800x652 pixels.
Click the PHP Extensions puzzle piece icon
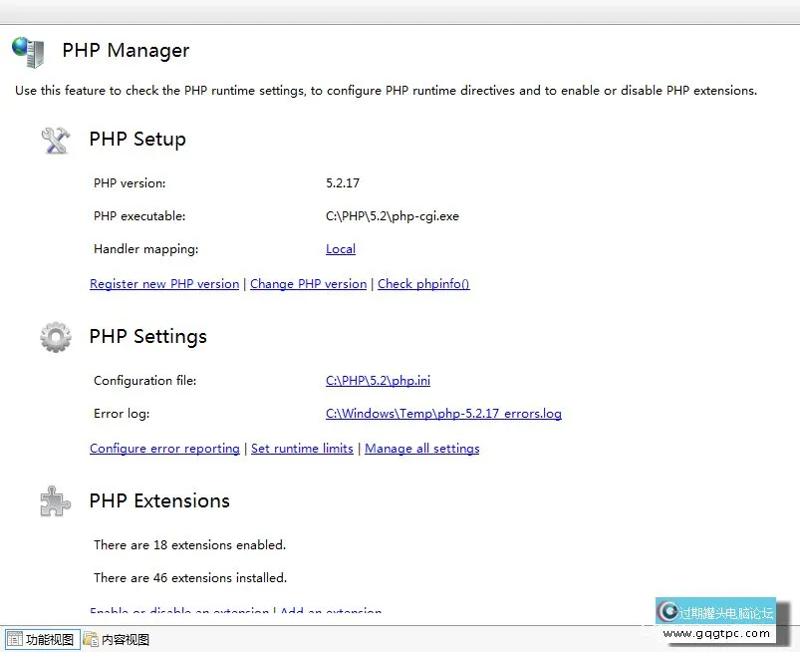(56, 500)
